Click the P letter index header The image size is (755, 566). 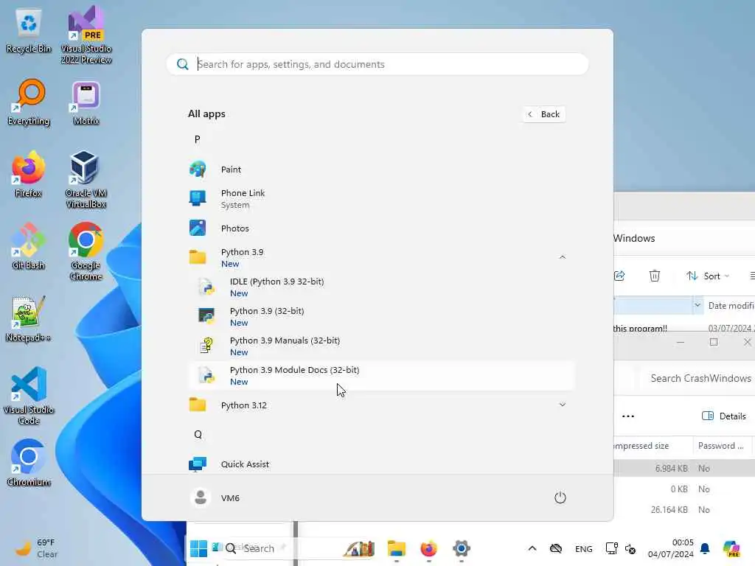coord(197,139)
